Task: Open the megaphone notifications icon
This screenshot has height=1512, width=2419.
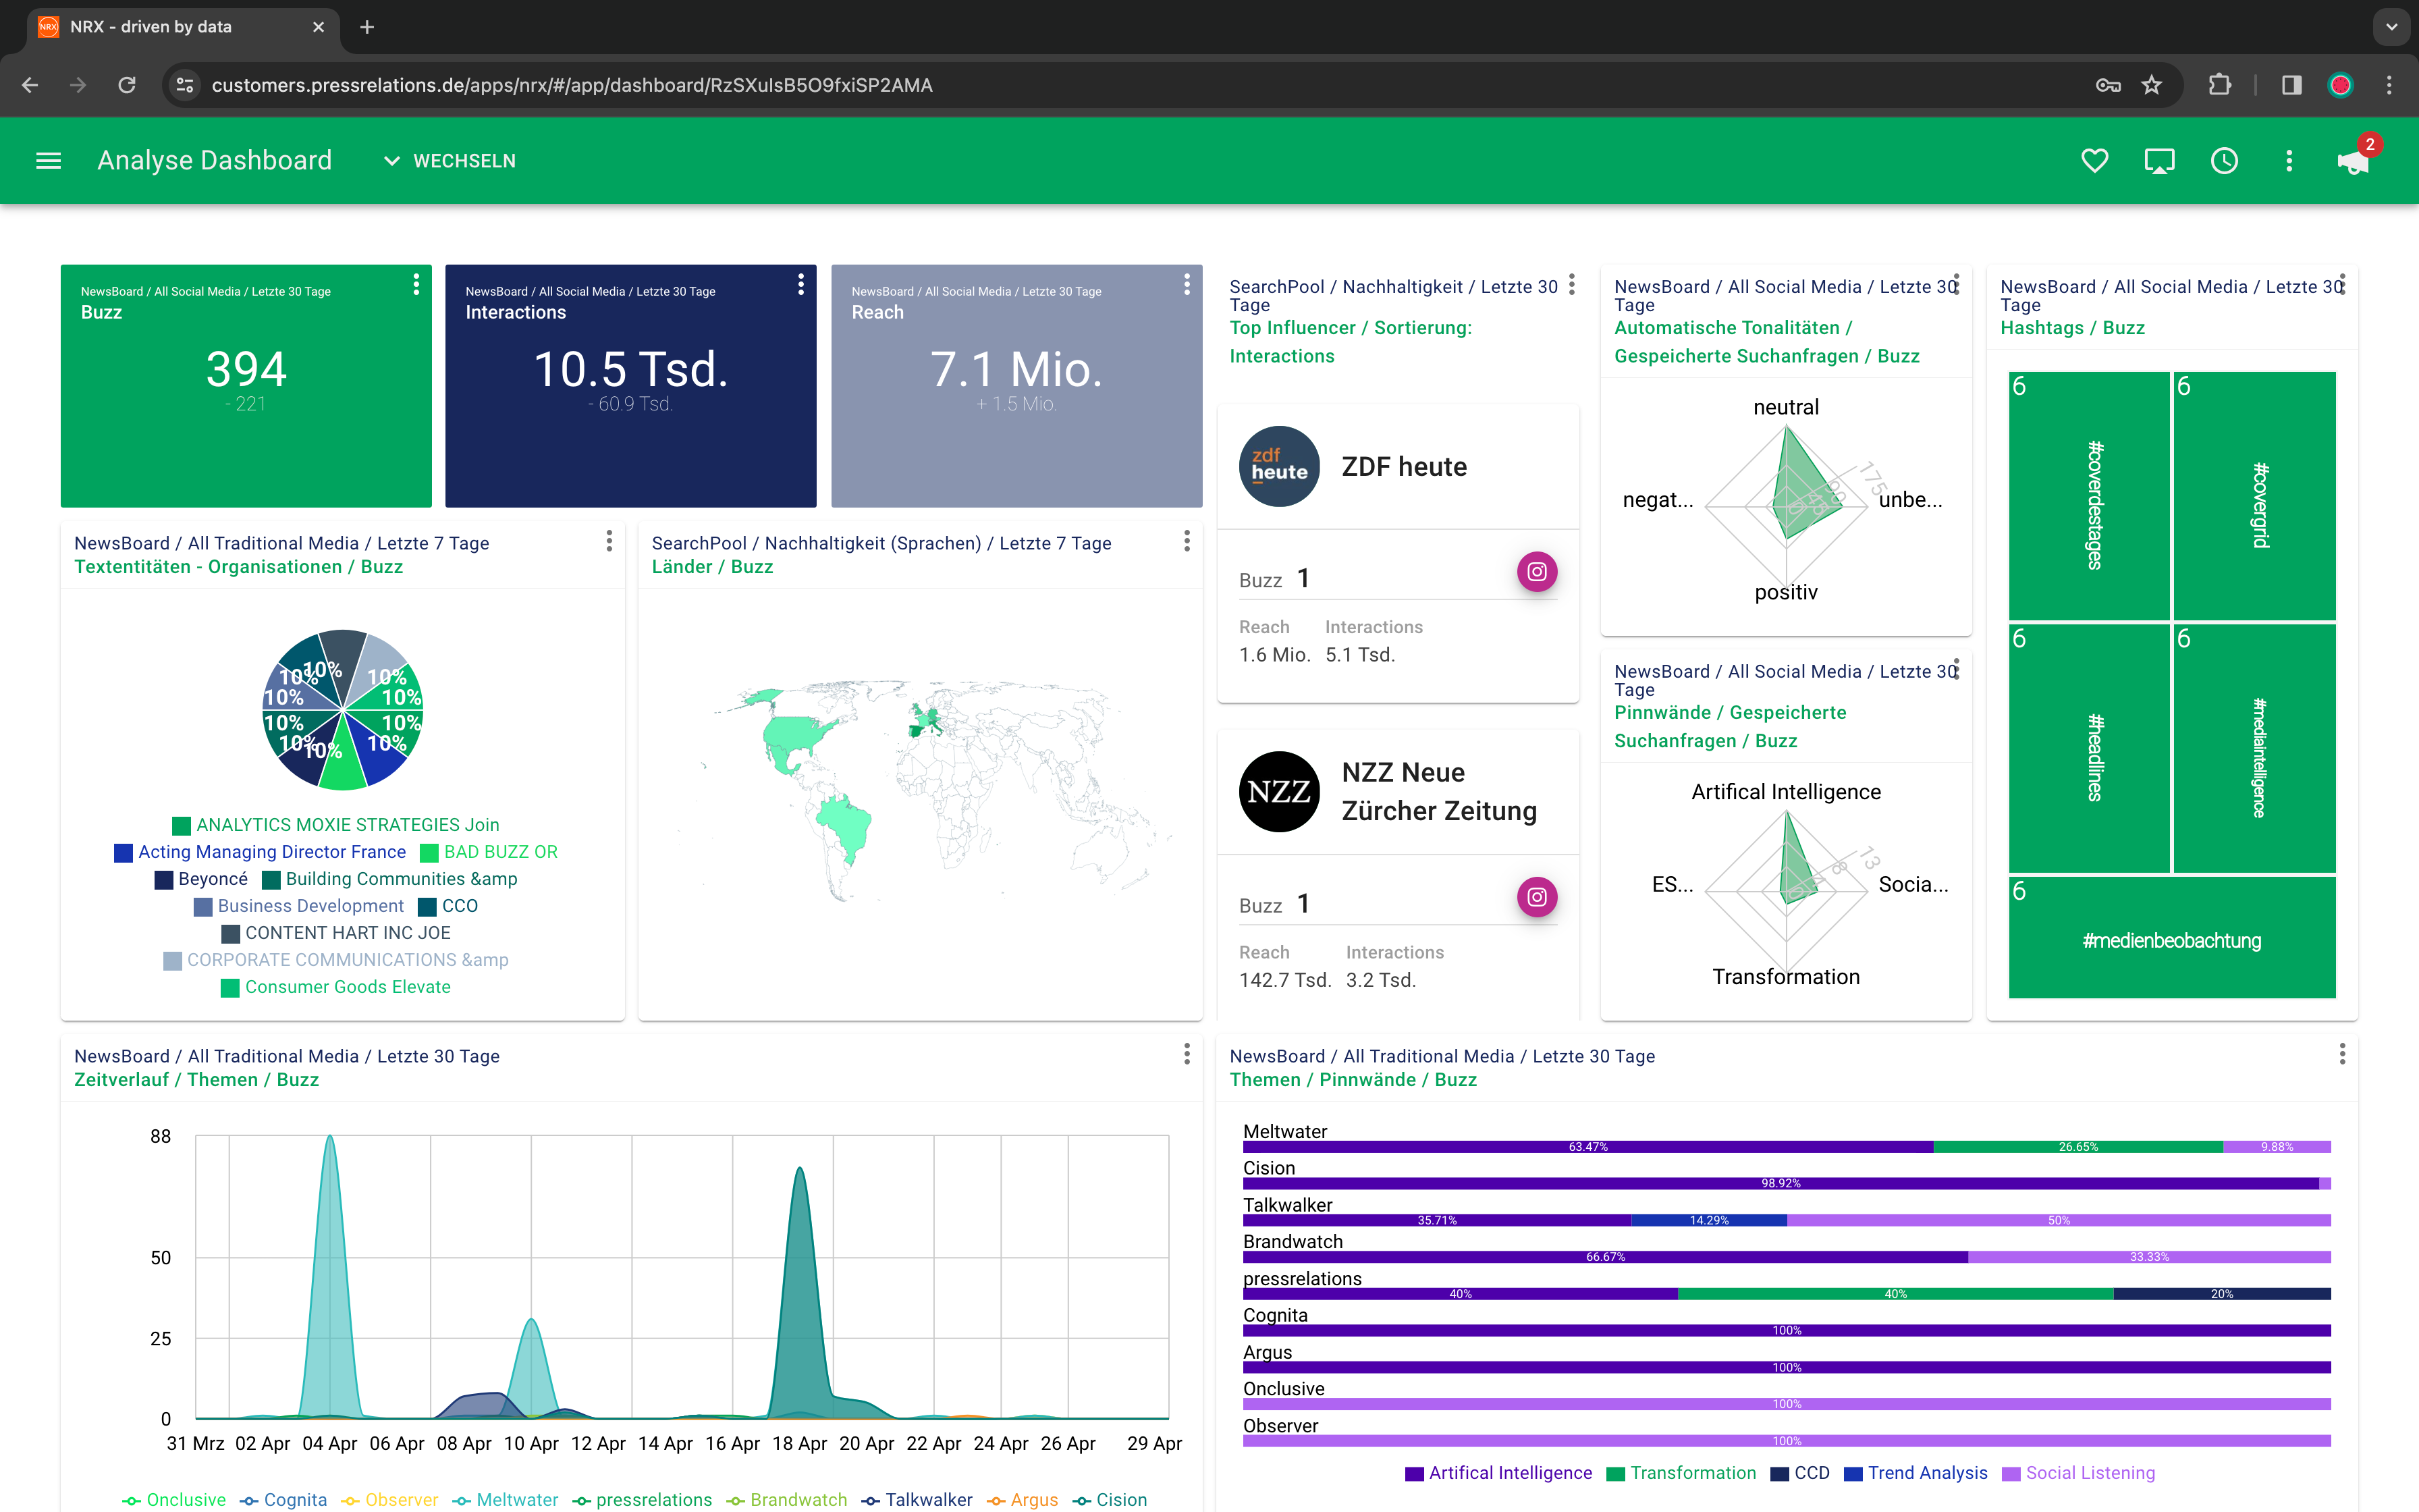Action: [2352, 163]
